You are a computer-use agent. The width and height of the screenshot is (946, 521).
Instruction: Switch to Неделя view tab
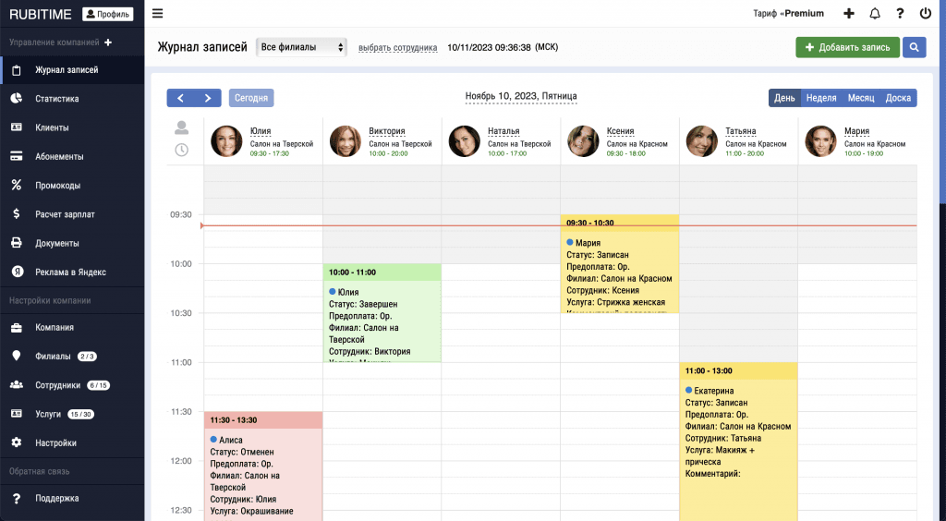[820, 98]
